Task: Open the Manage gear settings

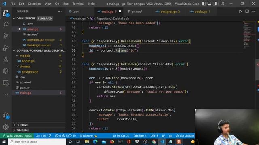Action: pyautogui.click(x=6, y=127)
